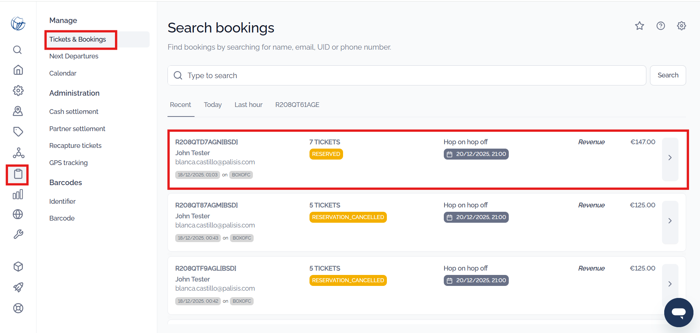Go to the home icon in sidebar
This screenshot has width=700, height=333.
(18, 70)
